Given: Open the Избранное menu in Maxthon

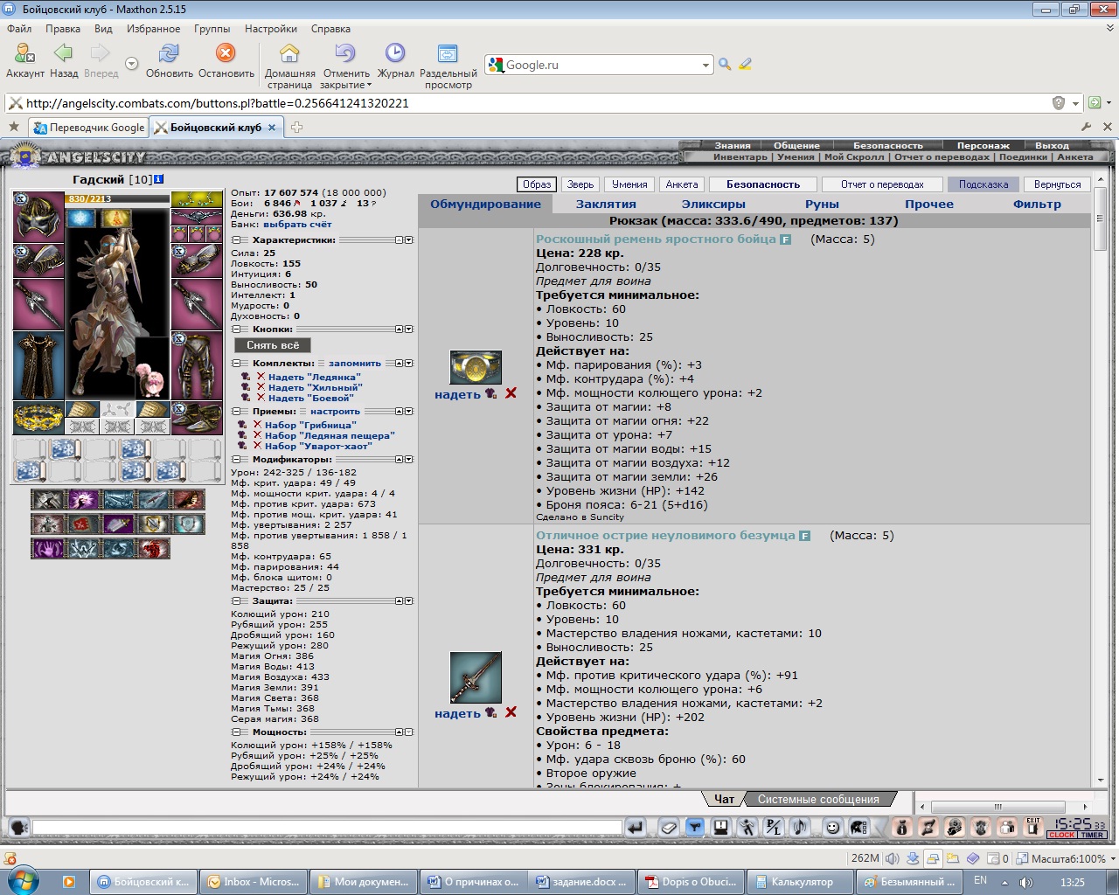Looking at the screenshot, I should pyautogui.click(x=153, y=29).
